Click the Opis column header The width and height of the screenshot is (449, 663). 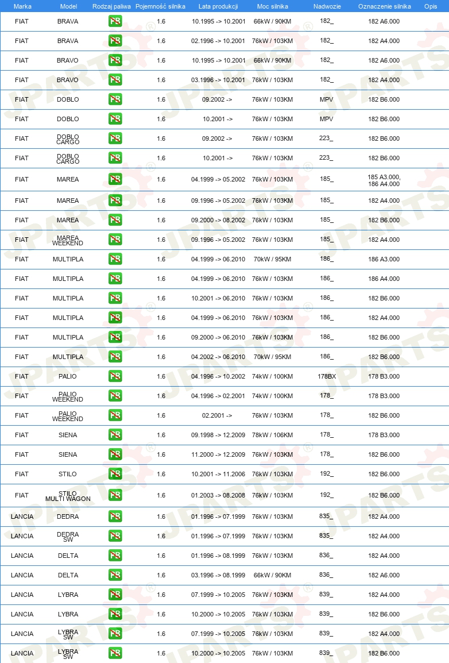pyautogui.click(x=431, y=6)
